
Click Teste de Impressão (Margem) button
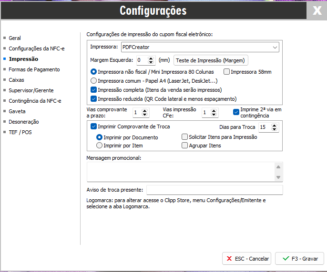(x=211, y=60)
